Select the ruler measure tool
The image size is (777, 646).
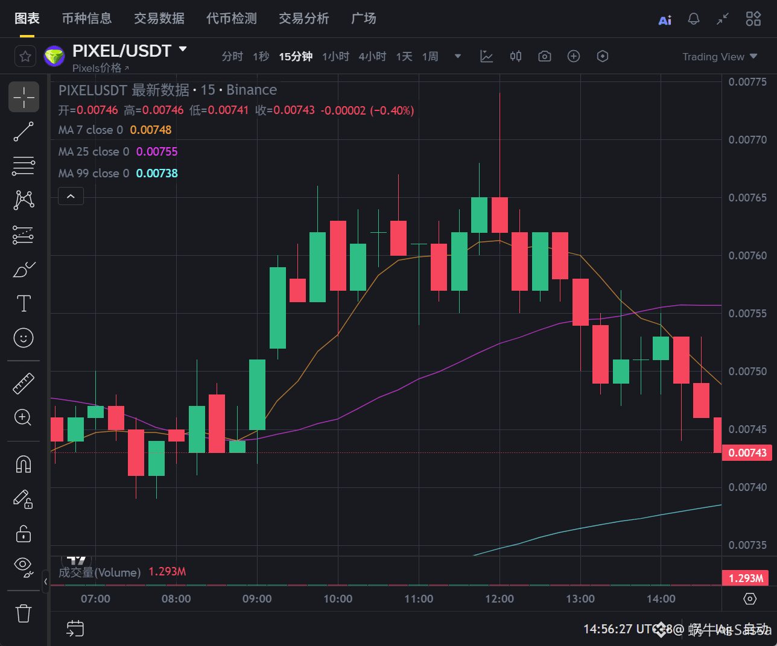click(x=24, y=384)
